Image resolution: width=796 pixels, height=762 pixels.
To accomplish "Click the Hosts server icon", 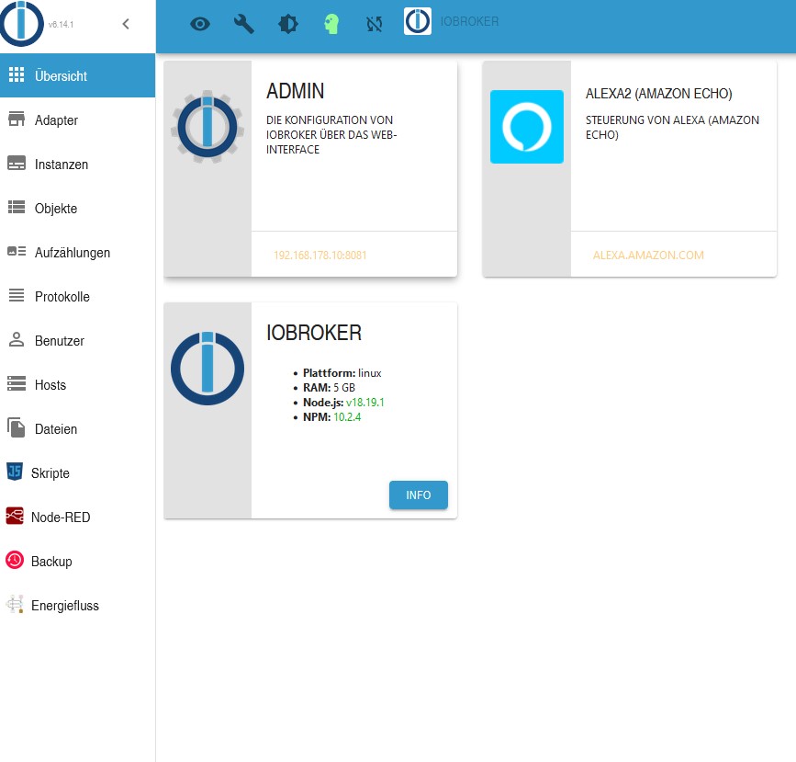I will [x=17, y=383].
